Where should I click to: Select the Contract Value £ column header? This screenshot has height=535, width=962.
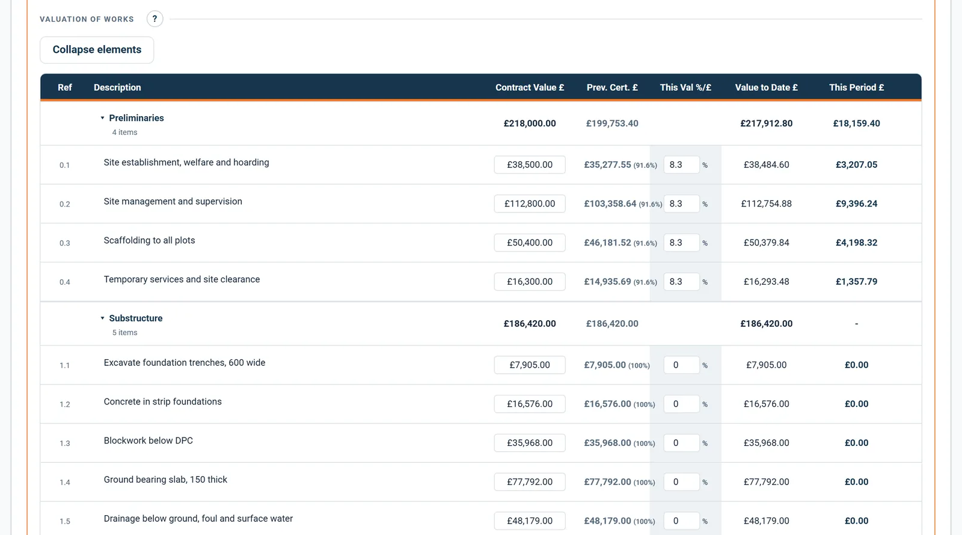coord(530,88)
